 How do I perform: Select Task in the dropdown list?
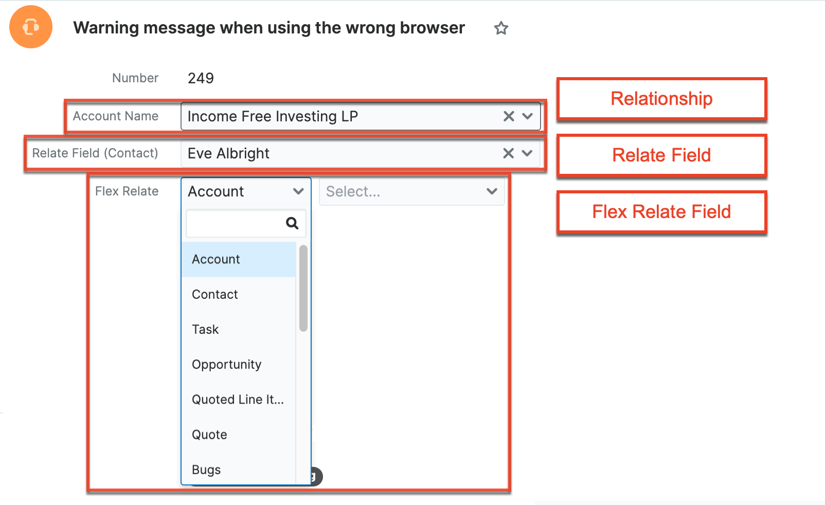(205, 329)
